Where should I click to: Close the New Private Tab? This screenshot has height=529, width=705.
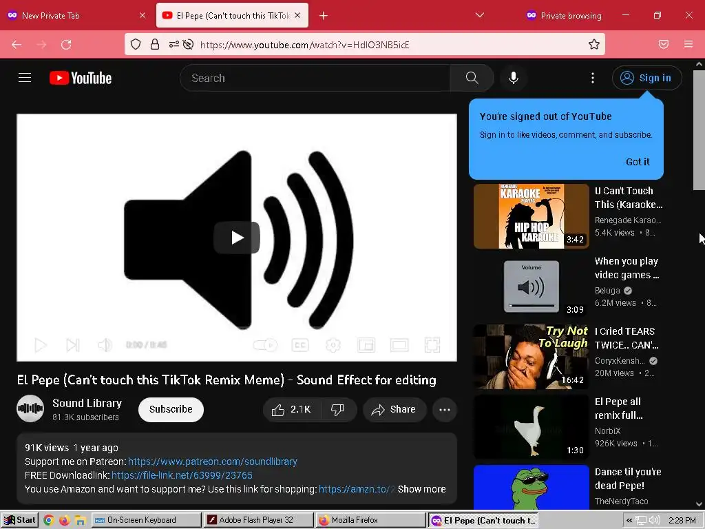(x=143, y=15)
